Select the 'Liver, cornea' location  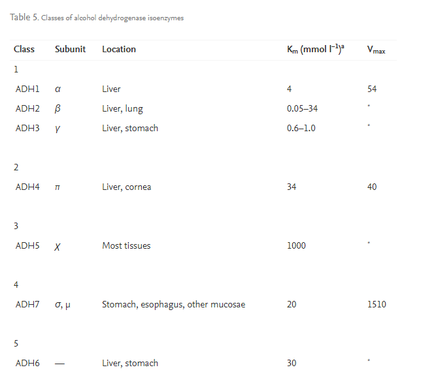tap(127, 187)
